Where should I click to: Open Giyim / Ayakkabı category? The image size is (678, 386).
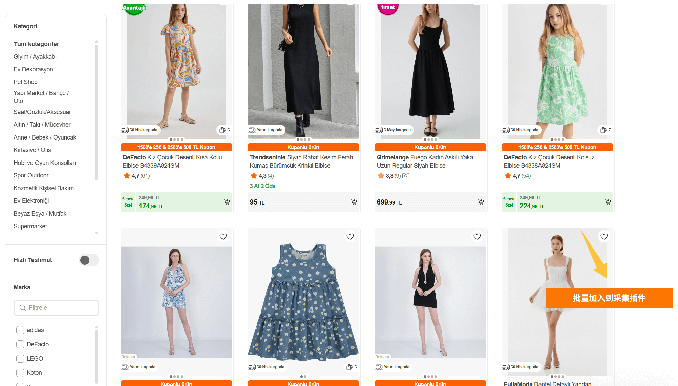35,57
